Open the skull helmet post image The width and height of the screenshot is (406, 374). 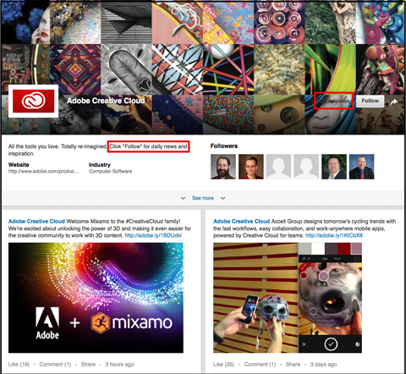tap(288, 298)
